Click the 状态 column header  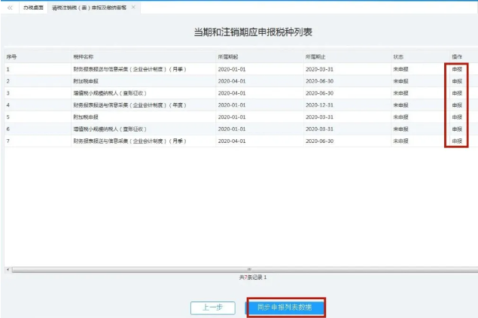pyautogui.click(x=398, y=56)
